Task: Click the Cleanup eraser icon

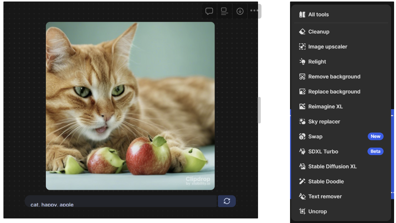Action: pyautogui.click(x=302, y=32)
